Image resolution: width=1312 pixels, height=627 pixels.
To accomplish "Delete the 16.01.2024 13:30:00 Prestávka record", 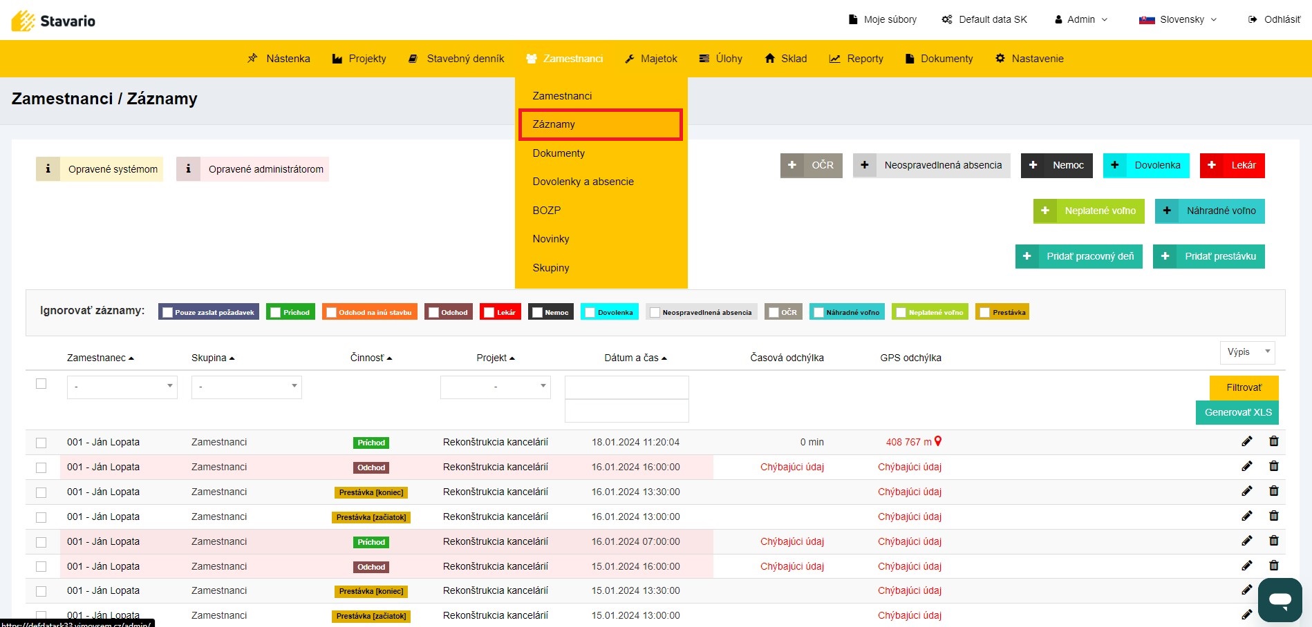I will pos(1274,491).
